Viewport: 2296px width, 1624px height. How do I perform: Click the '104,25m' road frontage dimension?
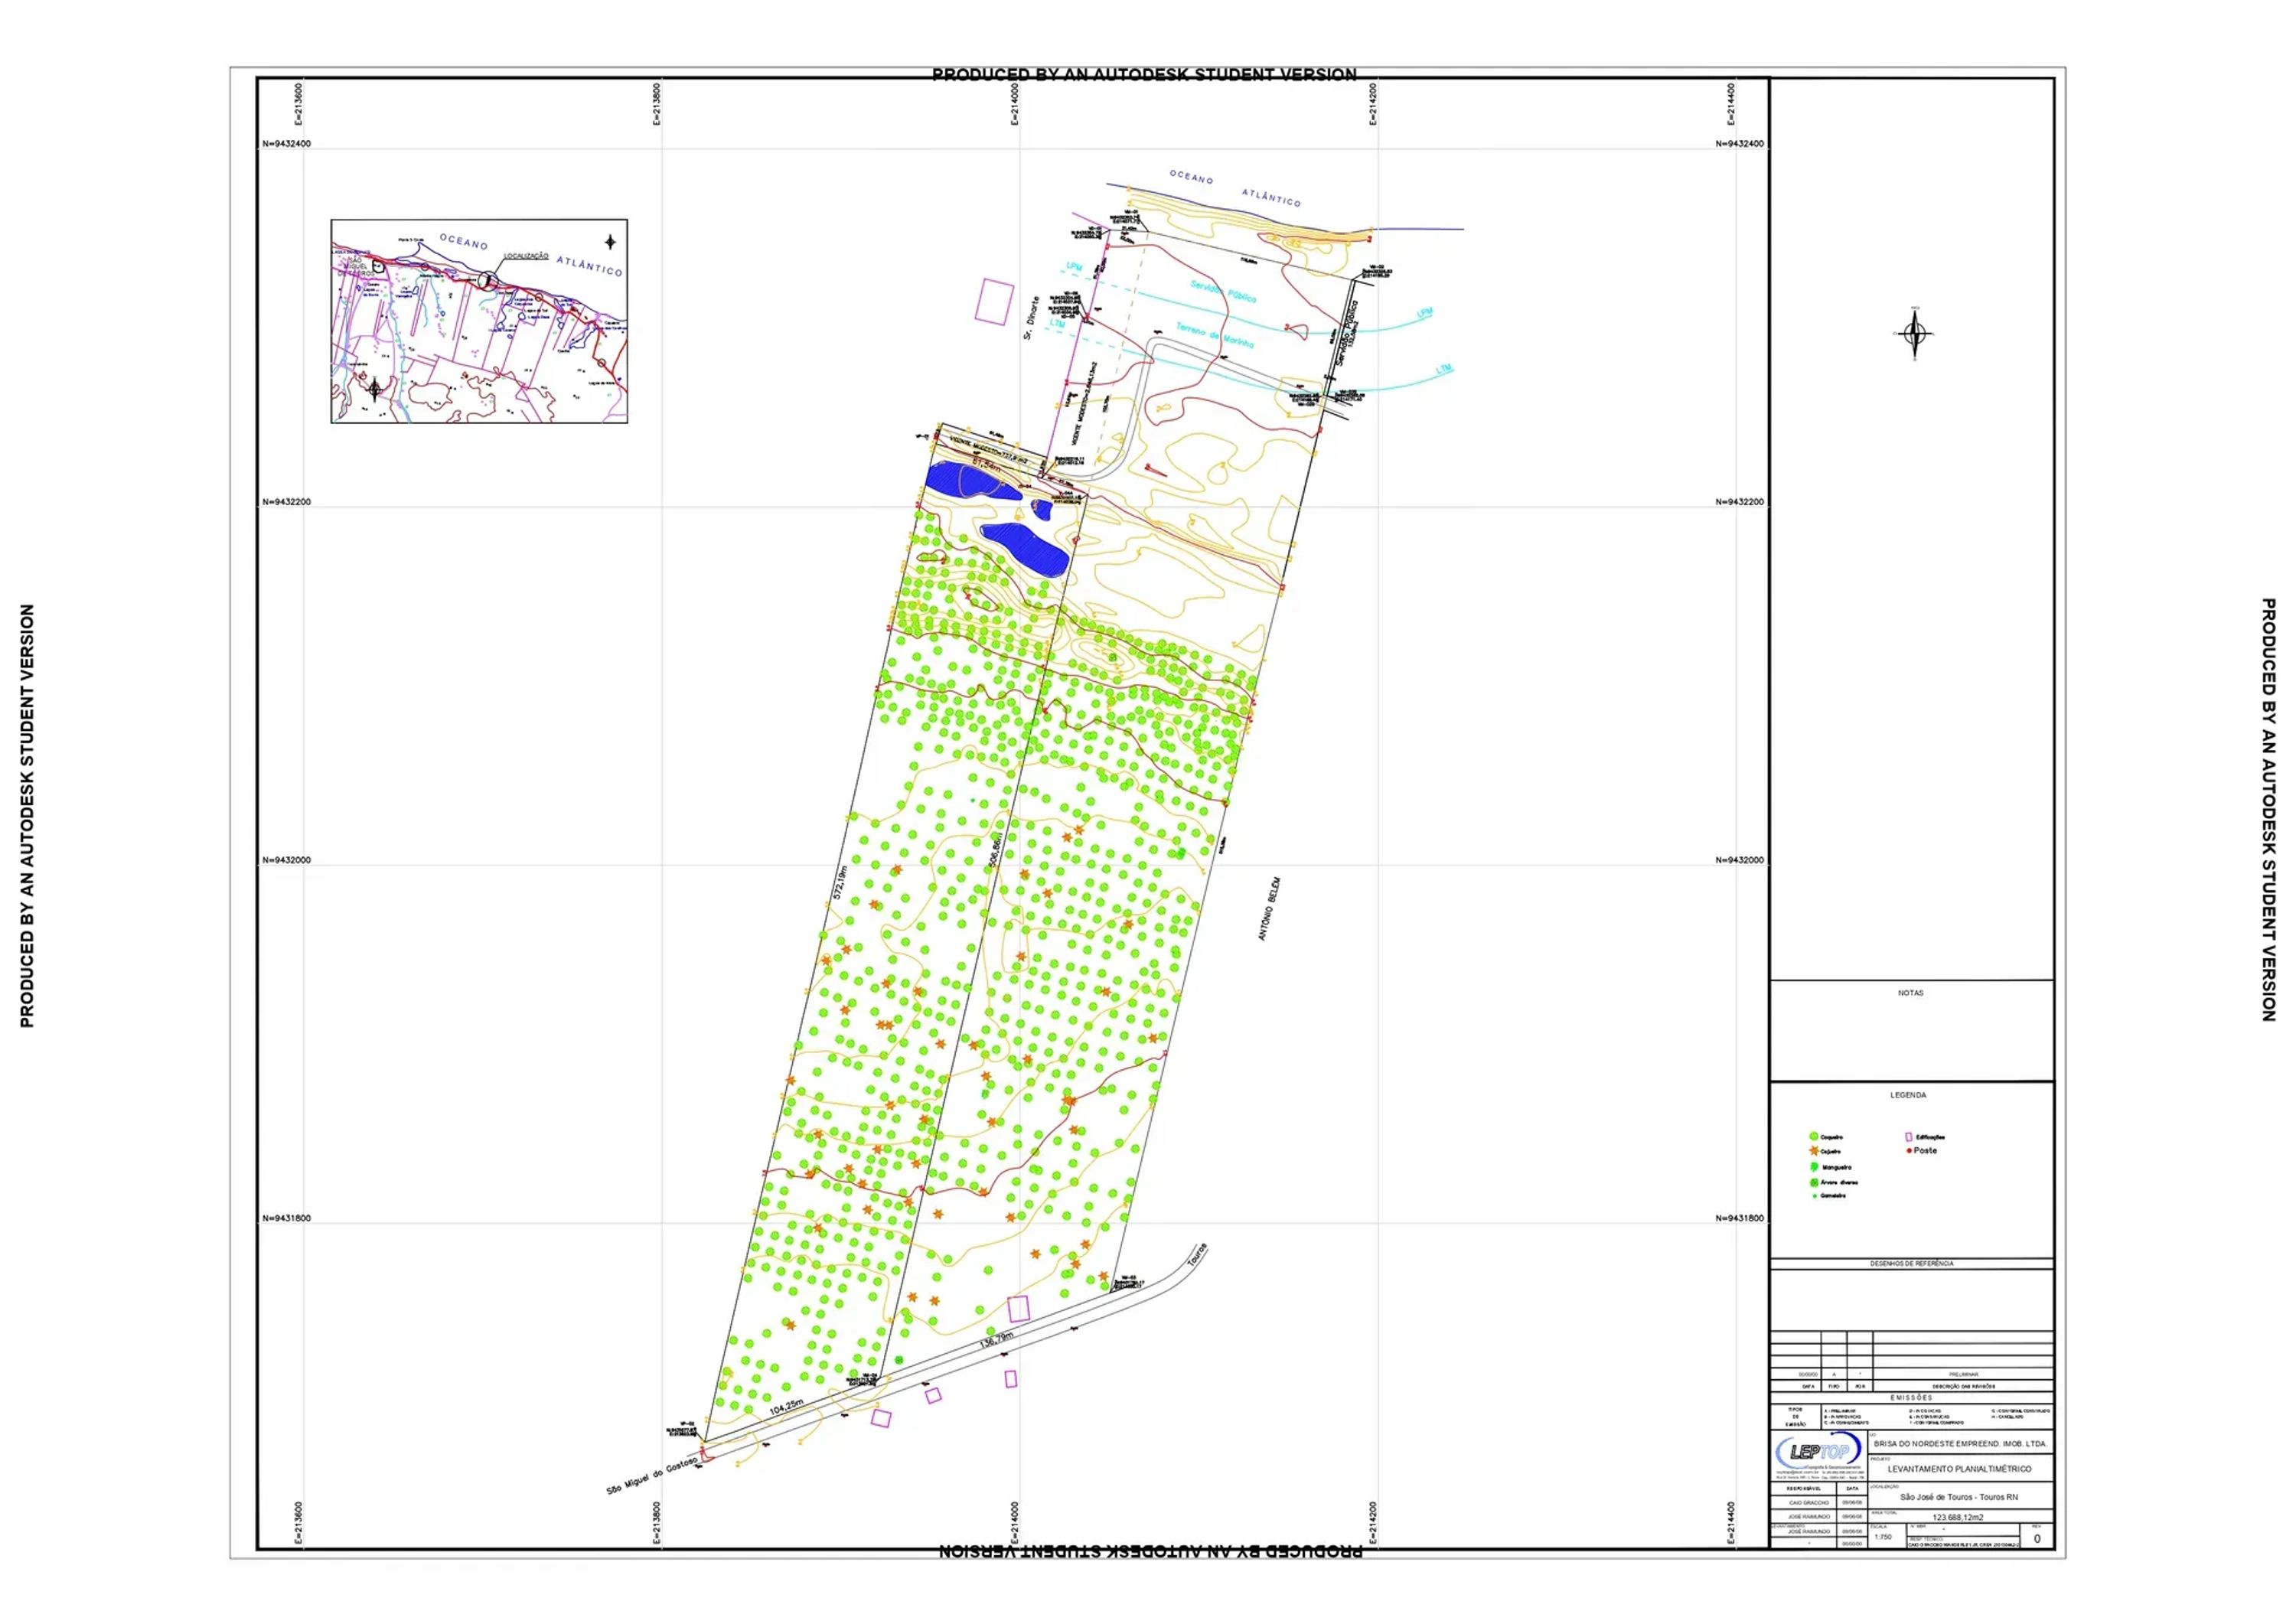click(786, 1406)
